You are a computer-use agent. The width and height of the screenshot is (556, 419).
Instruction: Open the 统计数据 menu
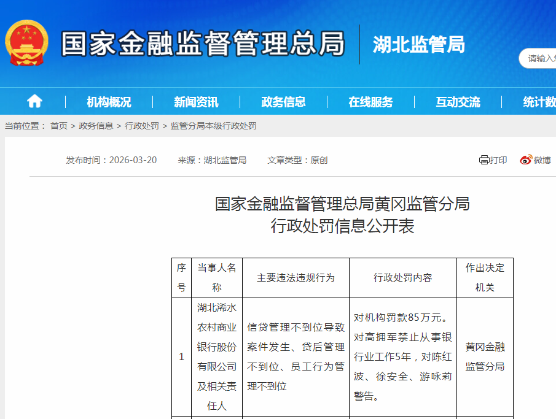(x=541, y=101)
